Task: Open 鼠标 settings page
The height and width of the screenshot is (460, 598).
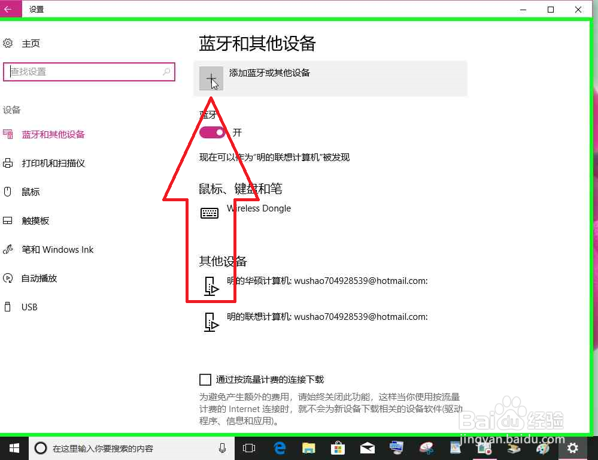Action: click(x=31, y=192)
